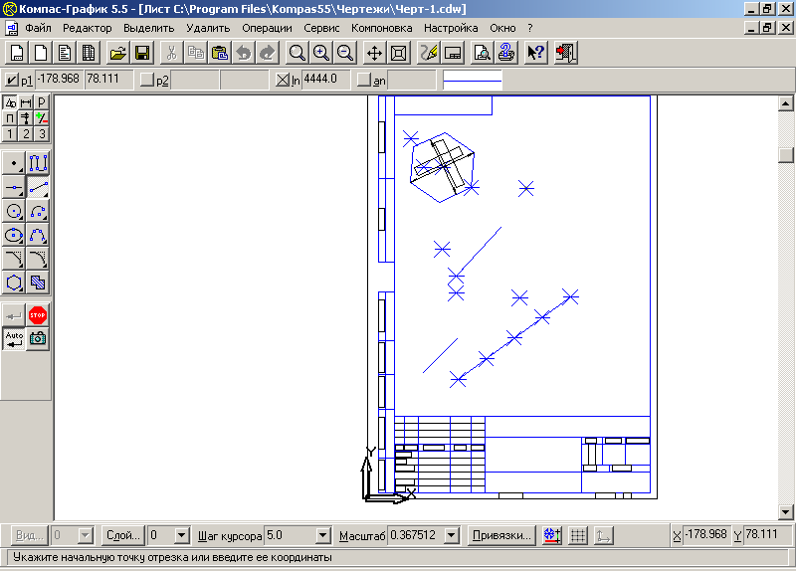Switch to the dimensions panel toggle
Viewport: 796px width, 571px height.
26,102
